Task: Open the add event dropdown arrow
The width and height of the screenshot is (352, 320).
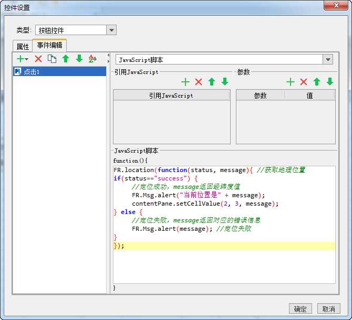Action: tap(27, 59)
